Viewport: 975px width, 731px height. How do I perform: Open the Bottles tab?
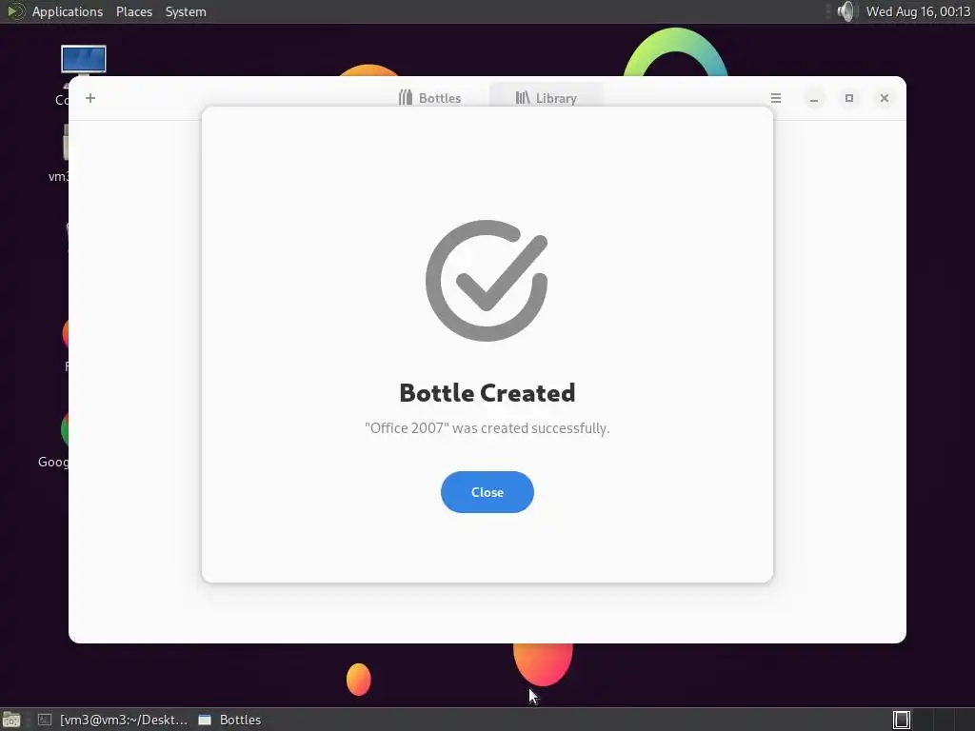click(x=429, y=98)
